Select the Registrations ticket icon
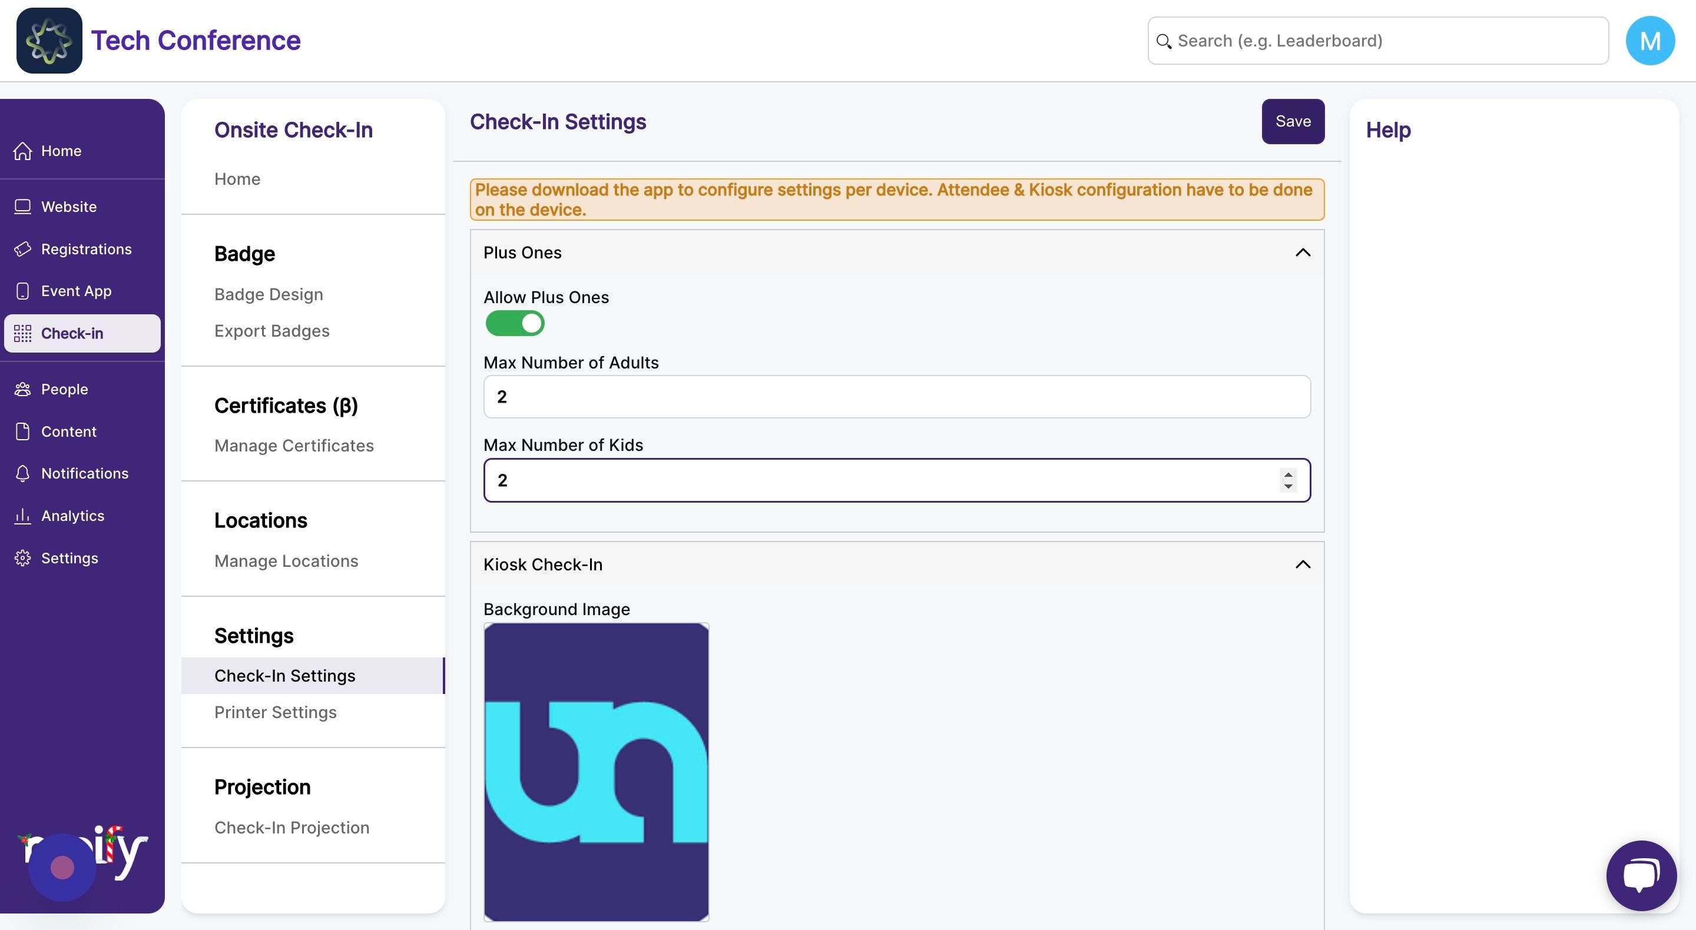1696x930 pixels. pyautogui.click(x=22, y=249)
